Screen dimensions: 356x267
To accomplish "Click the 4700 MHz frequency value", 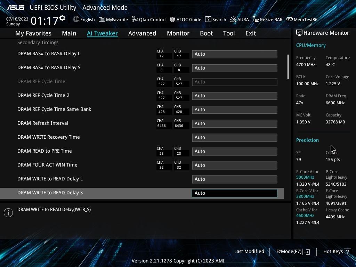I will tap(306, 64).
